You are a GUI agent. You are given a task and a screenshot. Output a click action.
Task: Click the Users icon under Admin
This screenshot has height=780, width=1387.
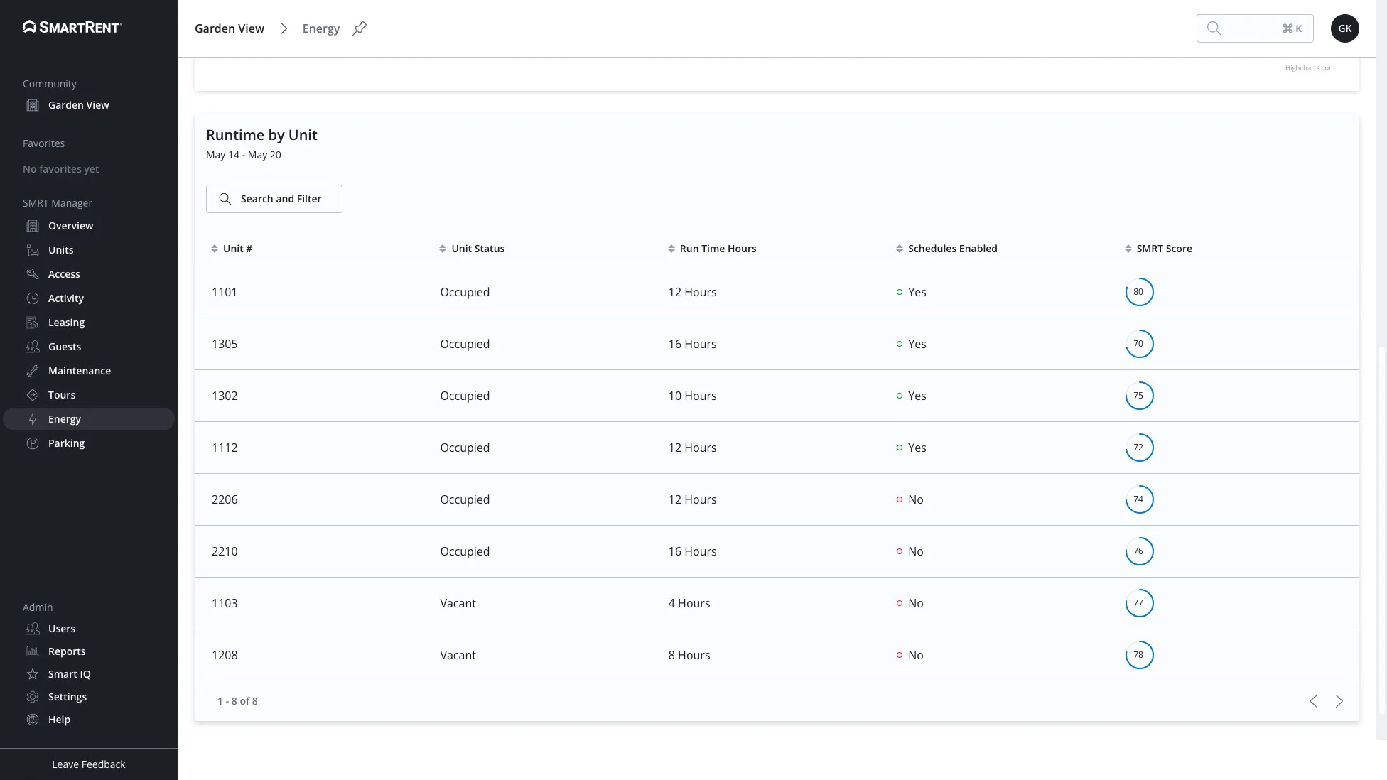[x=33, y=629]
